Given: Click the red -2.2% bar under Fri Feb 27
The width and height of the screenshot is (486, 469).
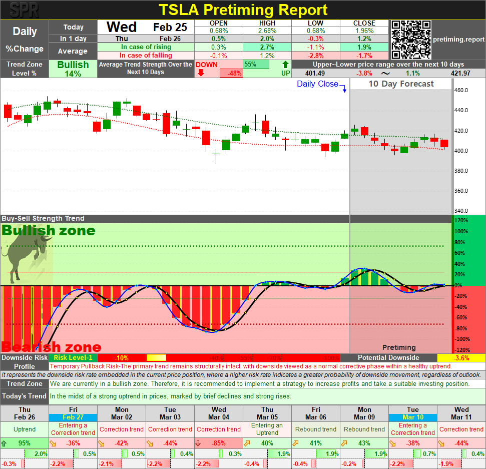Looking at the screenshot, I should pos(61,464).
